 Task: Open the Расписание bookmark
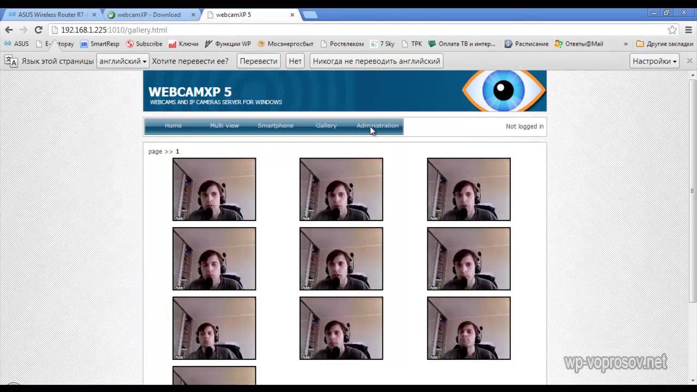pyautogui.click(x=527, y=44)
